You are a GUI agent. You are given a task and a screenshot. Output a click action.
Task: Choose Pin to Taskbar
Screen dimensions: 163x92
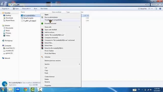click(x=49, y=51)
